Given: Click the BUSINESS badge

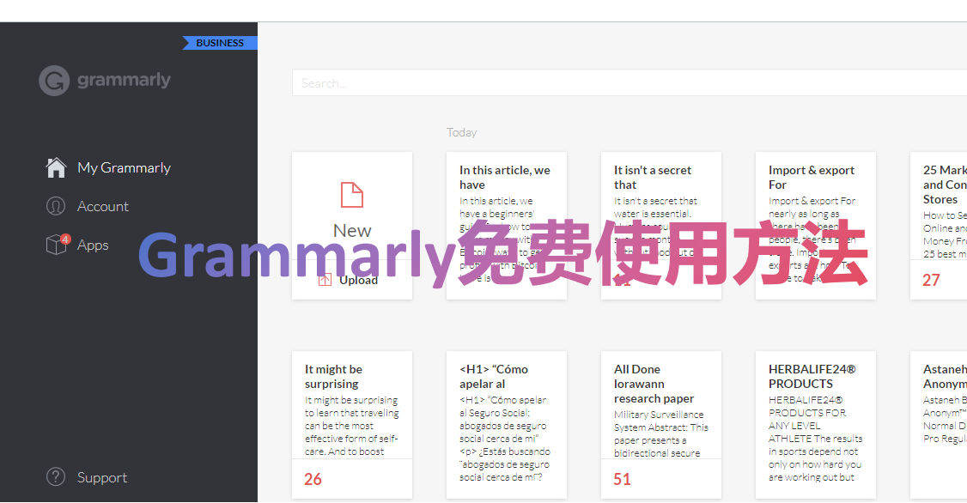Looking at the screenshot, I should pyautogui.click(x=220, y=43).
